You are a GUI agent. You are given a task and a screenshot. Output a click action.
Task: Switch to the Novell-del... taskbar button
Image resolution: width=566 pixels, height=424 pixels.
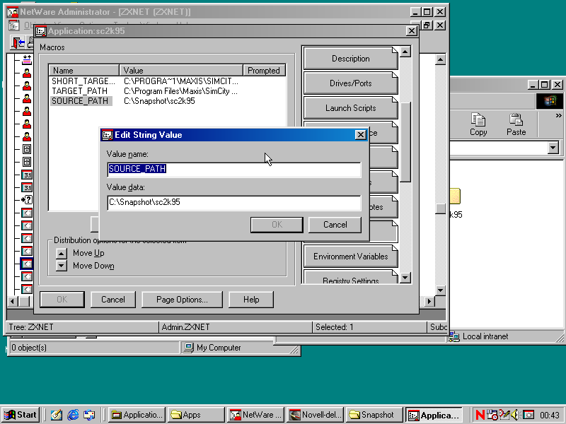(x=315, y=415)
